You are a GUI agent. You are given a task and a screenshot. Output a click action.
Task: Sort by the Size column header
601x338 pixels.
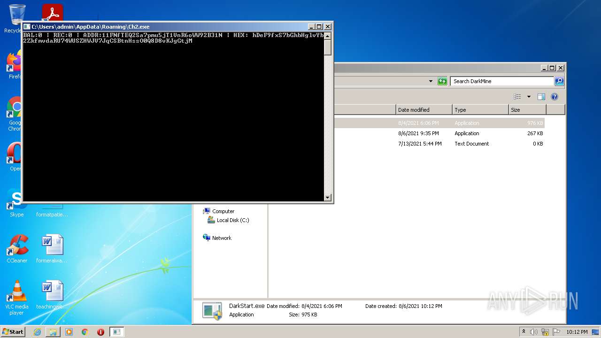coord(528,110)
